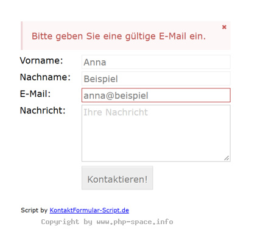Click the Nachname: label
Viewport: 274px width, 229px height.
coord(45,77)
